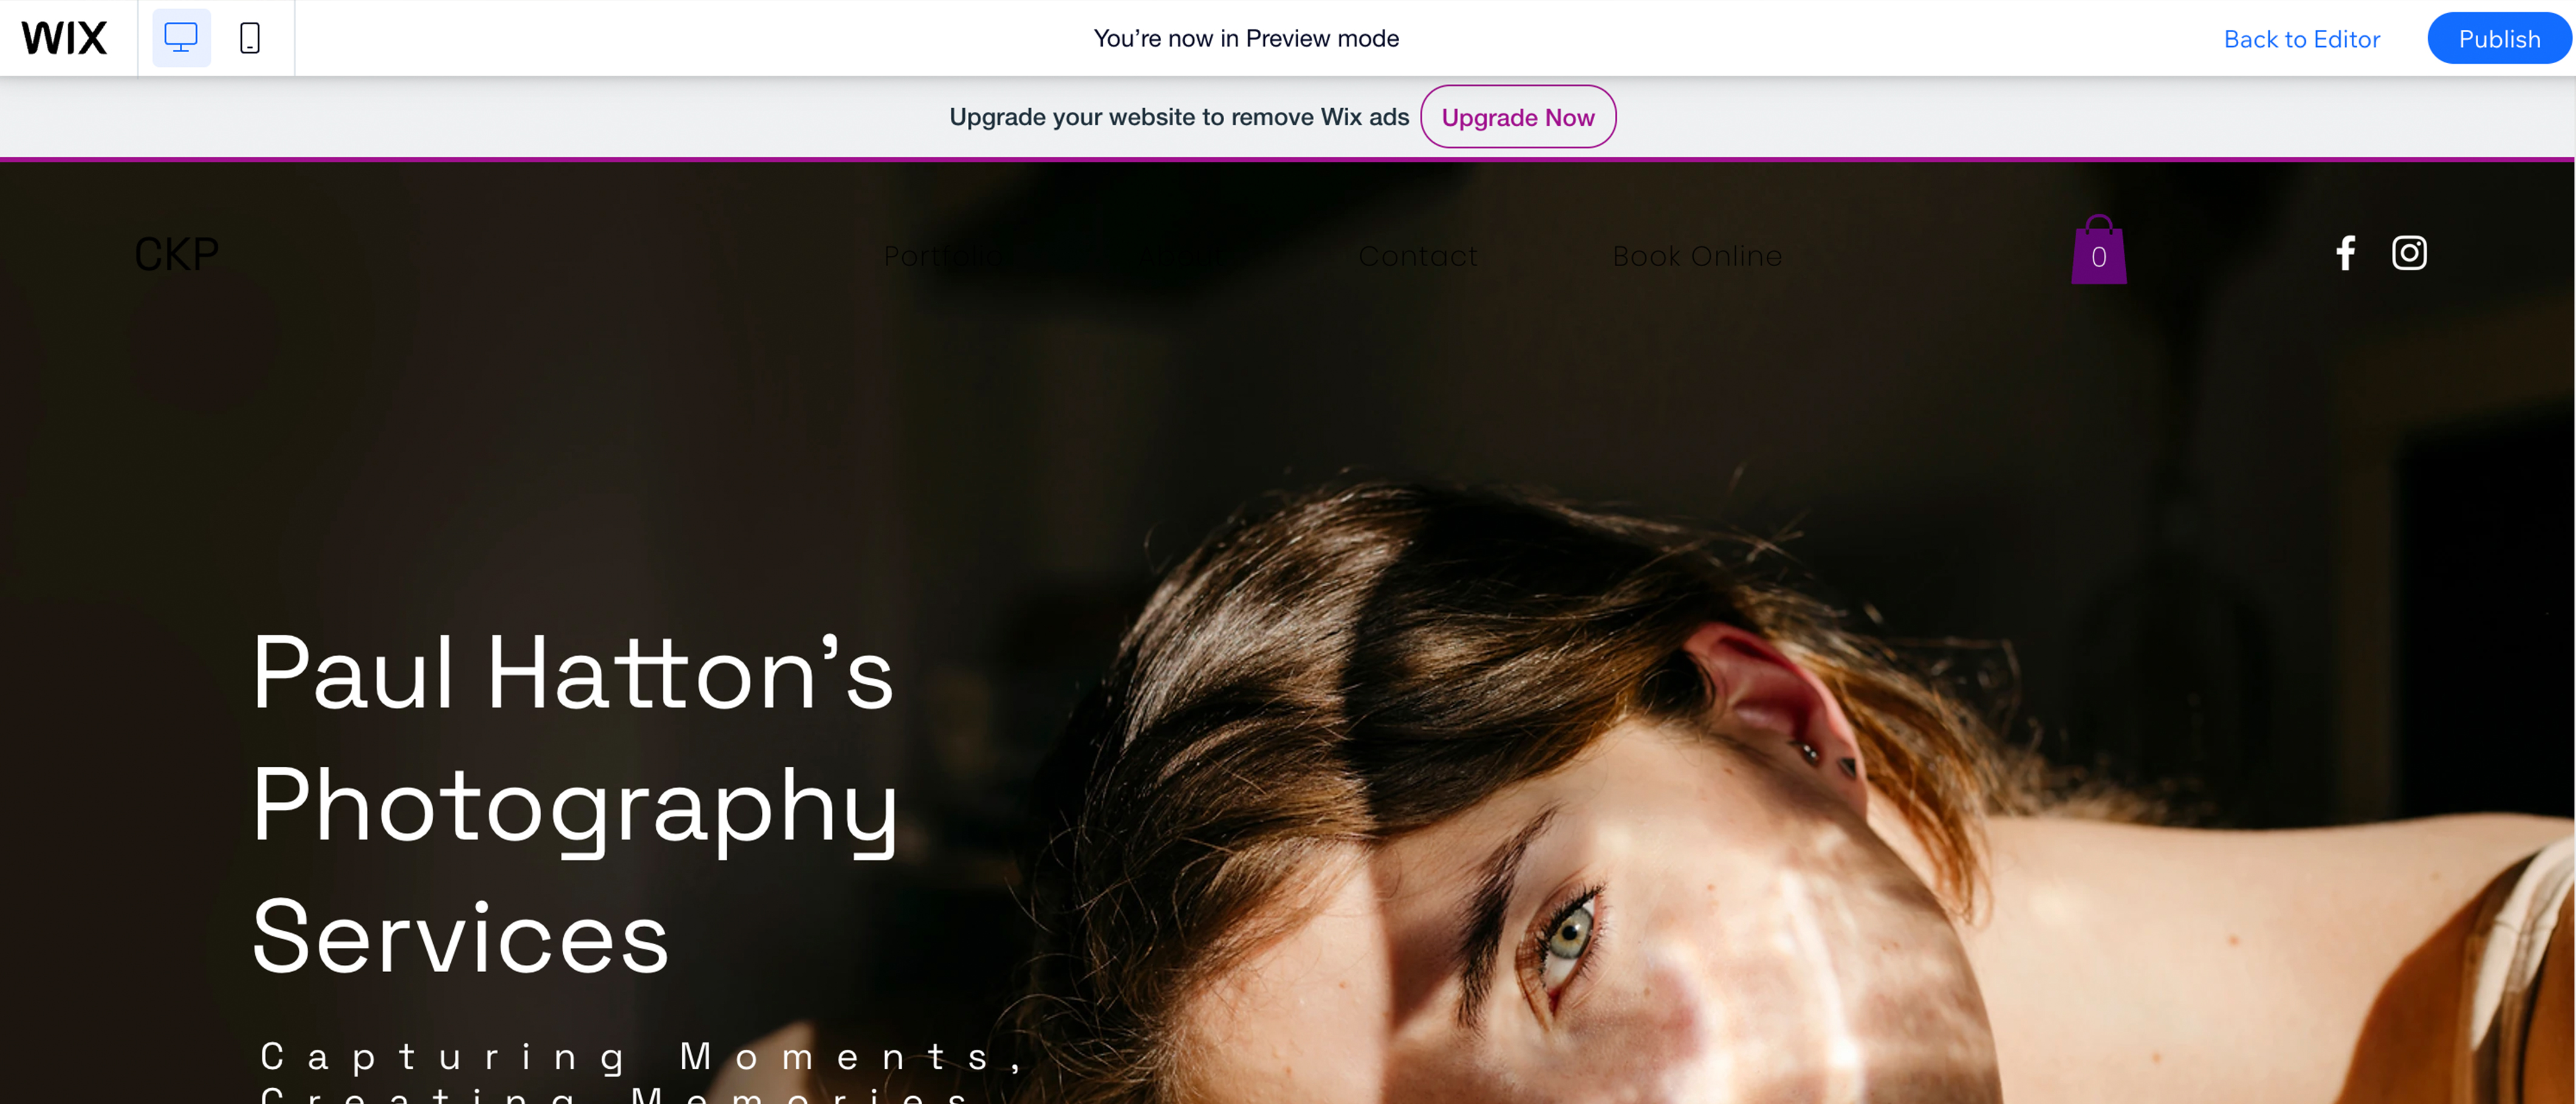Click the Preview mode notice text
Viewport: 2576px width, 1104px height.
1246,38
